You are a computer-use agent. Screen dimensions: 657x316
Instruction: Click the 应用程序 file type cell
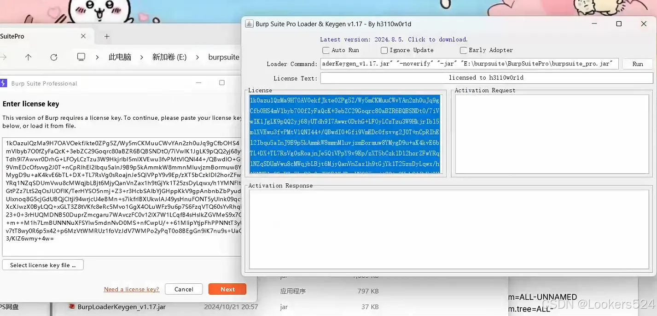point(293,291)
